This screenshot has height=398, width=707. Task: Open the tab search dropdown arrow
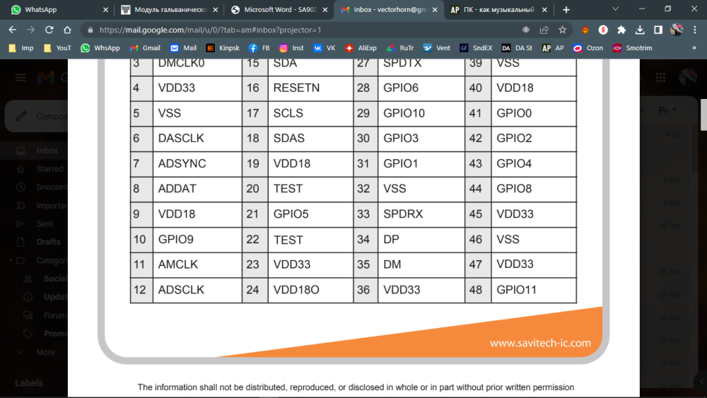pos(615,10)
